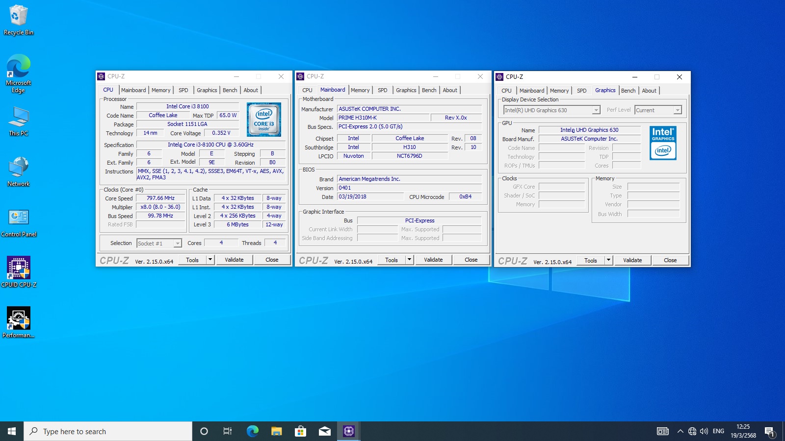Screen dimensions: 785x441
Task: Expand Tools dropdown arrow in Graphics window
Action: click(x=608, y=260)
